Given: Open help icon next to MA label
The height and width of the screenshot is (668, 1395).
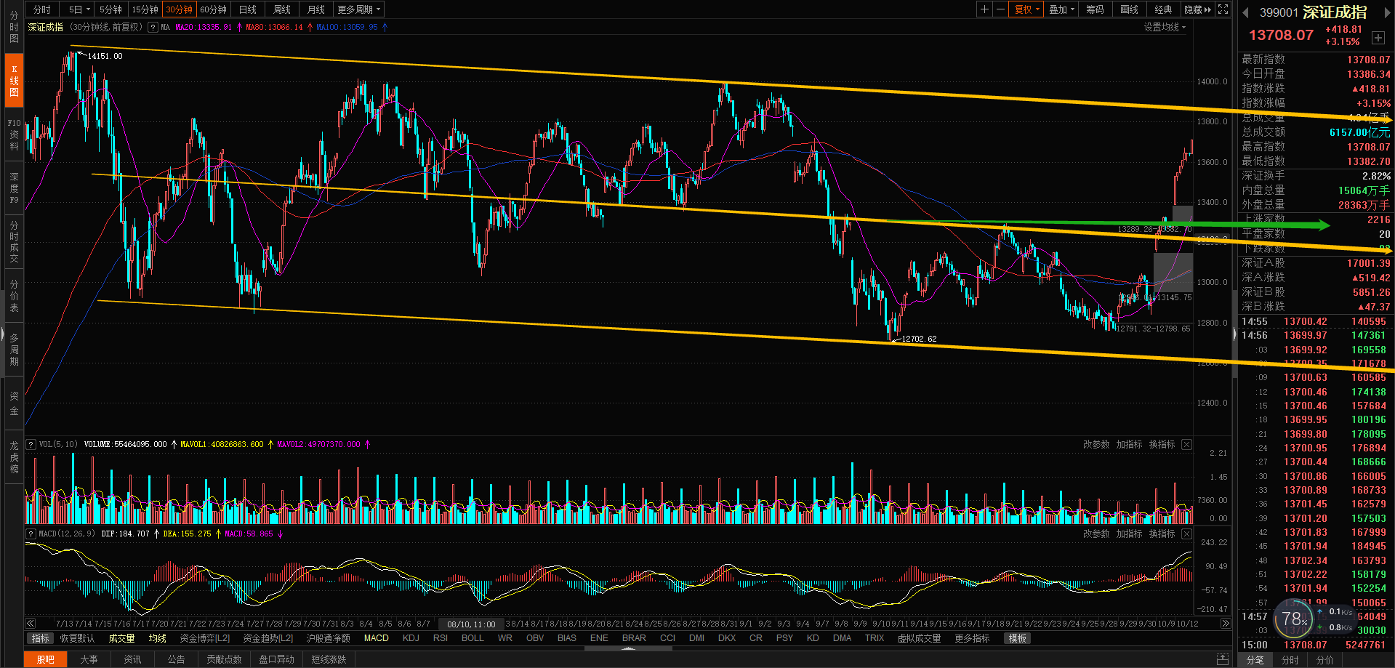Looking at the screenshot, I should tap(153, 28).
